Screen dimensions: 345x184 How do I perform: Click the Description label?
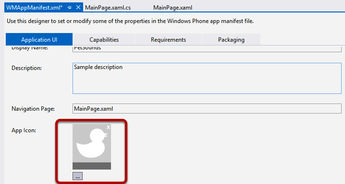coord(26,68)
